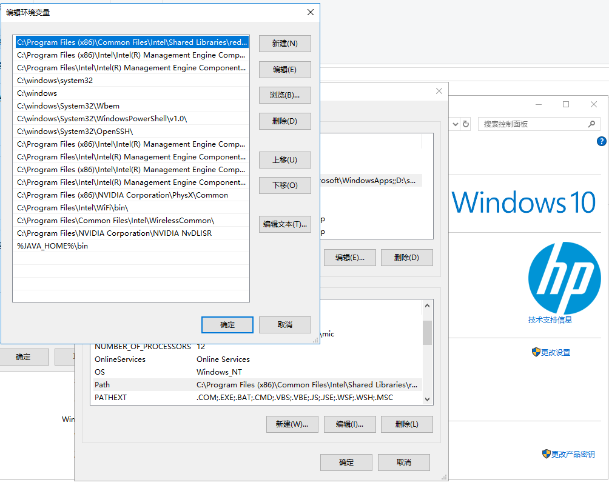Select the WindowsPowerShell\v1.0\ path entry
609x491 pixels.
coord(131,119)
